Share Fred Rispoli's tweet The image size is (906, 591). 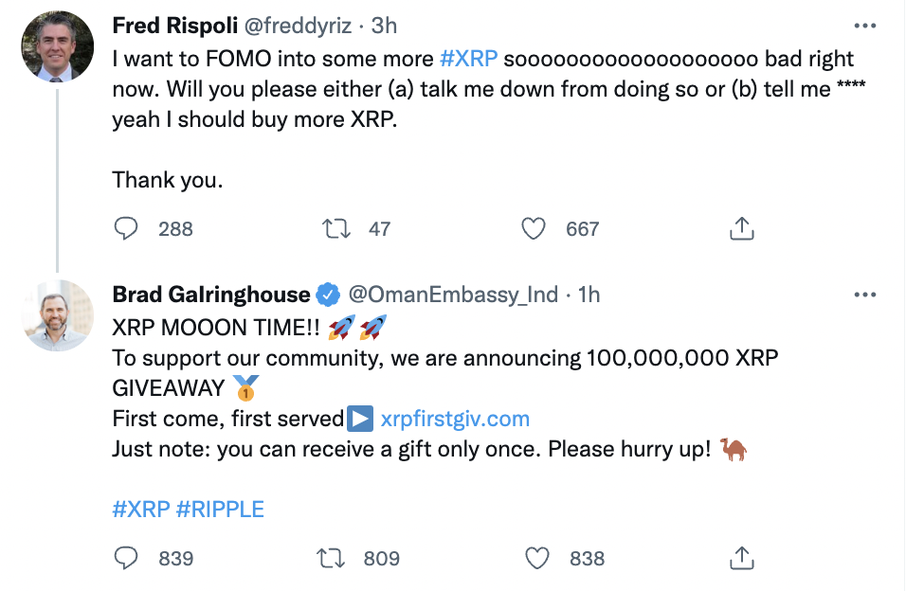point(742,228)
